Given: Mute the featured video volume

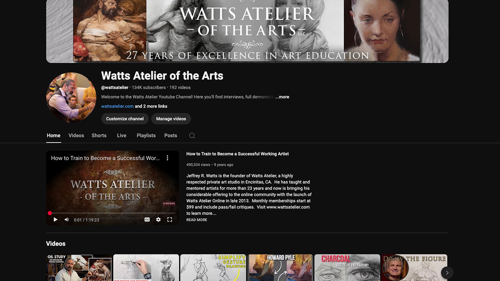Looking at the screenshot, I should point(66,220).
